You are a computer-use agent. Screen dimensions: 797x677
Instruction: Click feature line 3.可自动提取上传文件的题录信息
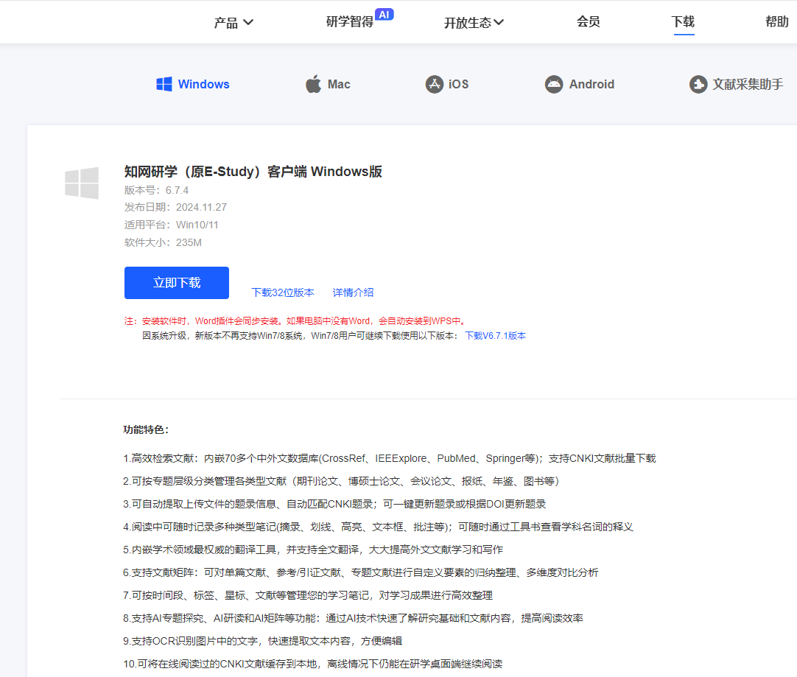tap(334, 504)
